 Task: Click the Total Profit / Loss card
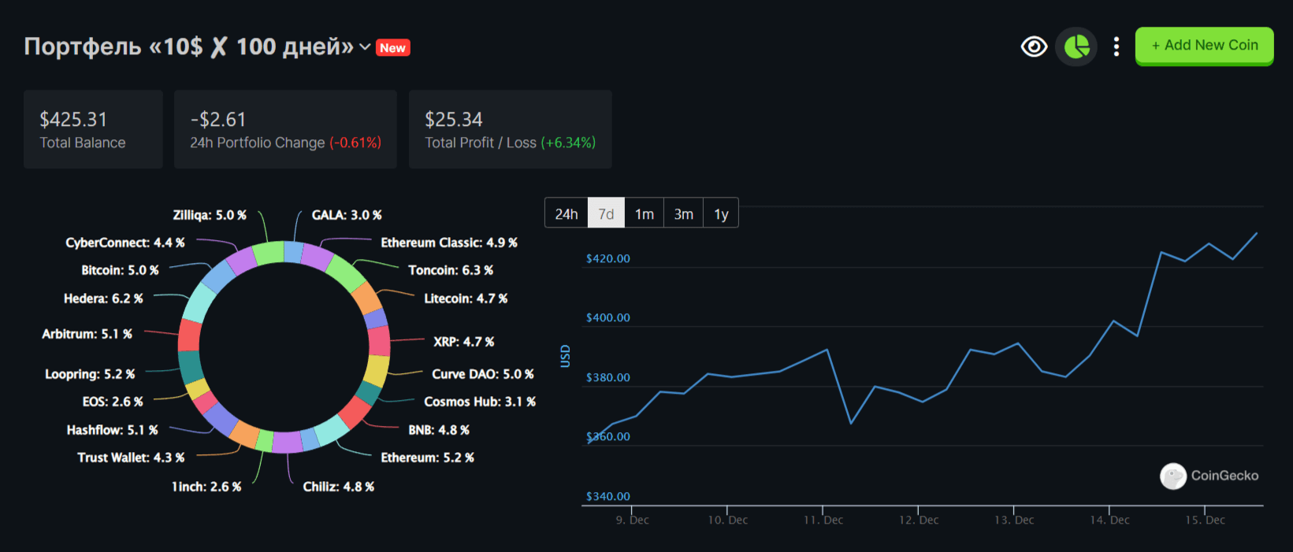click(511, 129)
